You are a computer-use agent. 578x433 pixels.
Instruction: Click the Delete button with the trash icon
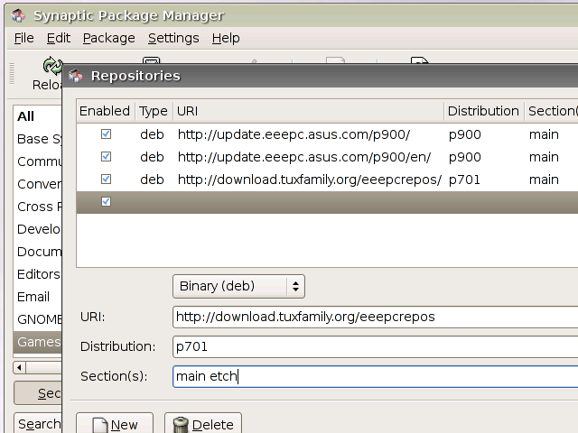coord(203,423)
